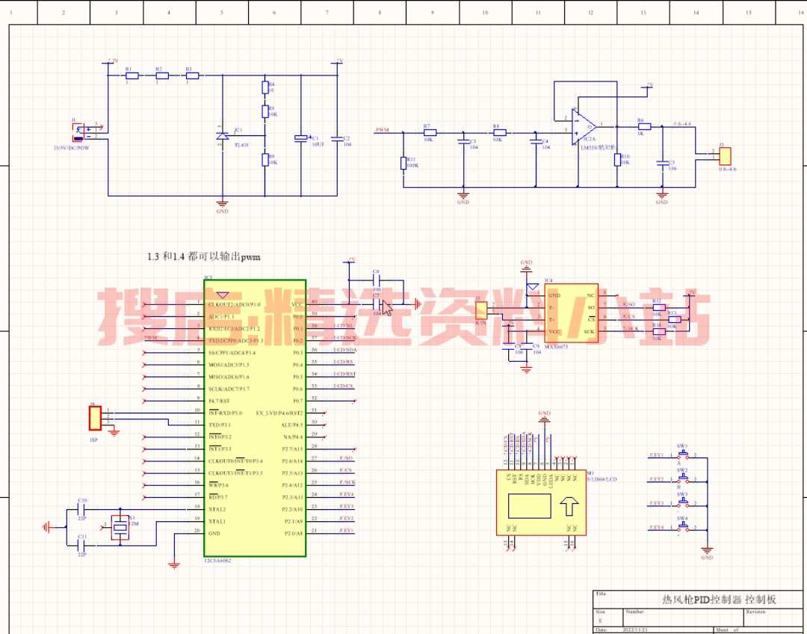
Task: Click the SCK pin label on MAX6675
Action: tap(590, 332)
